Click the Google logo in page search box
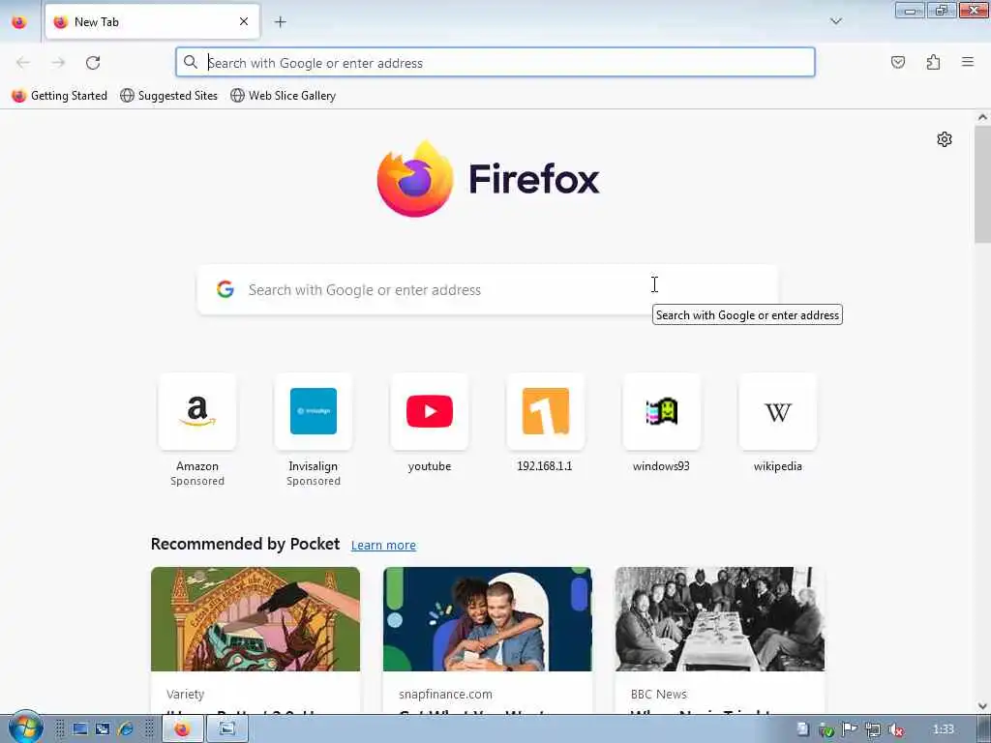991x743 pixels. click(x=225, y=289)
